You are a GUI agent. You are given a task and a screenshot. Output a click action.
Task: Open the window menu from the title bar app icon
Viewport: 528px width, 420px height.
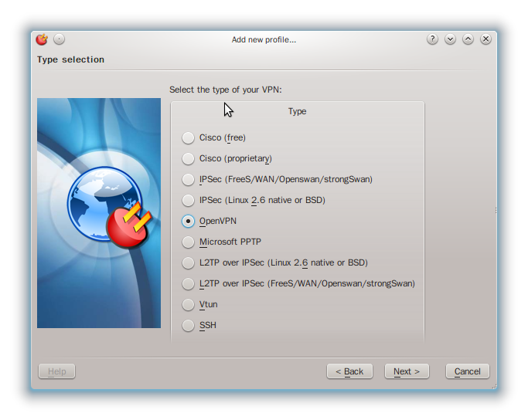coord(42,39)
